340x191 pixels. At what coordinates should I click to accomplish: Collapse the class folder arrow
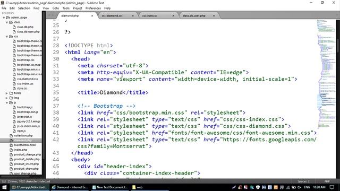click(x=7, y=22)
